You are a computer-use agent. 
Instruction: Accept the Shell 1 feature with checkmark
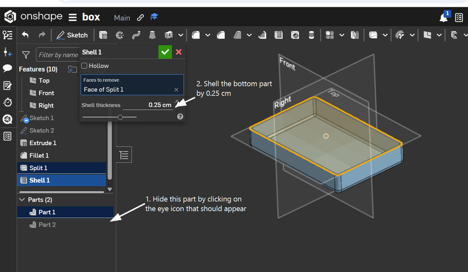point(165,52)
